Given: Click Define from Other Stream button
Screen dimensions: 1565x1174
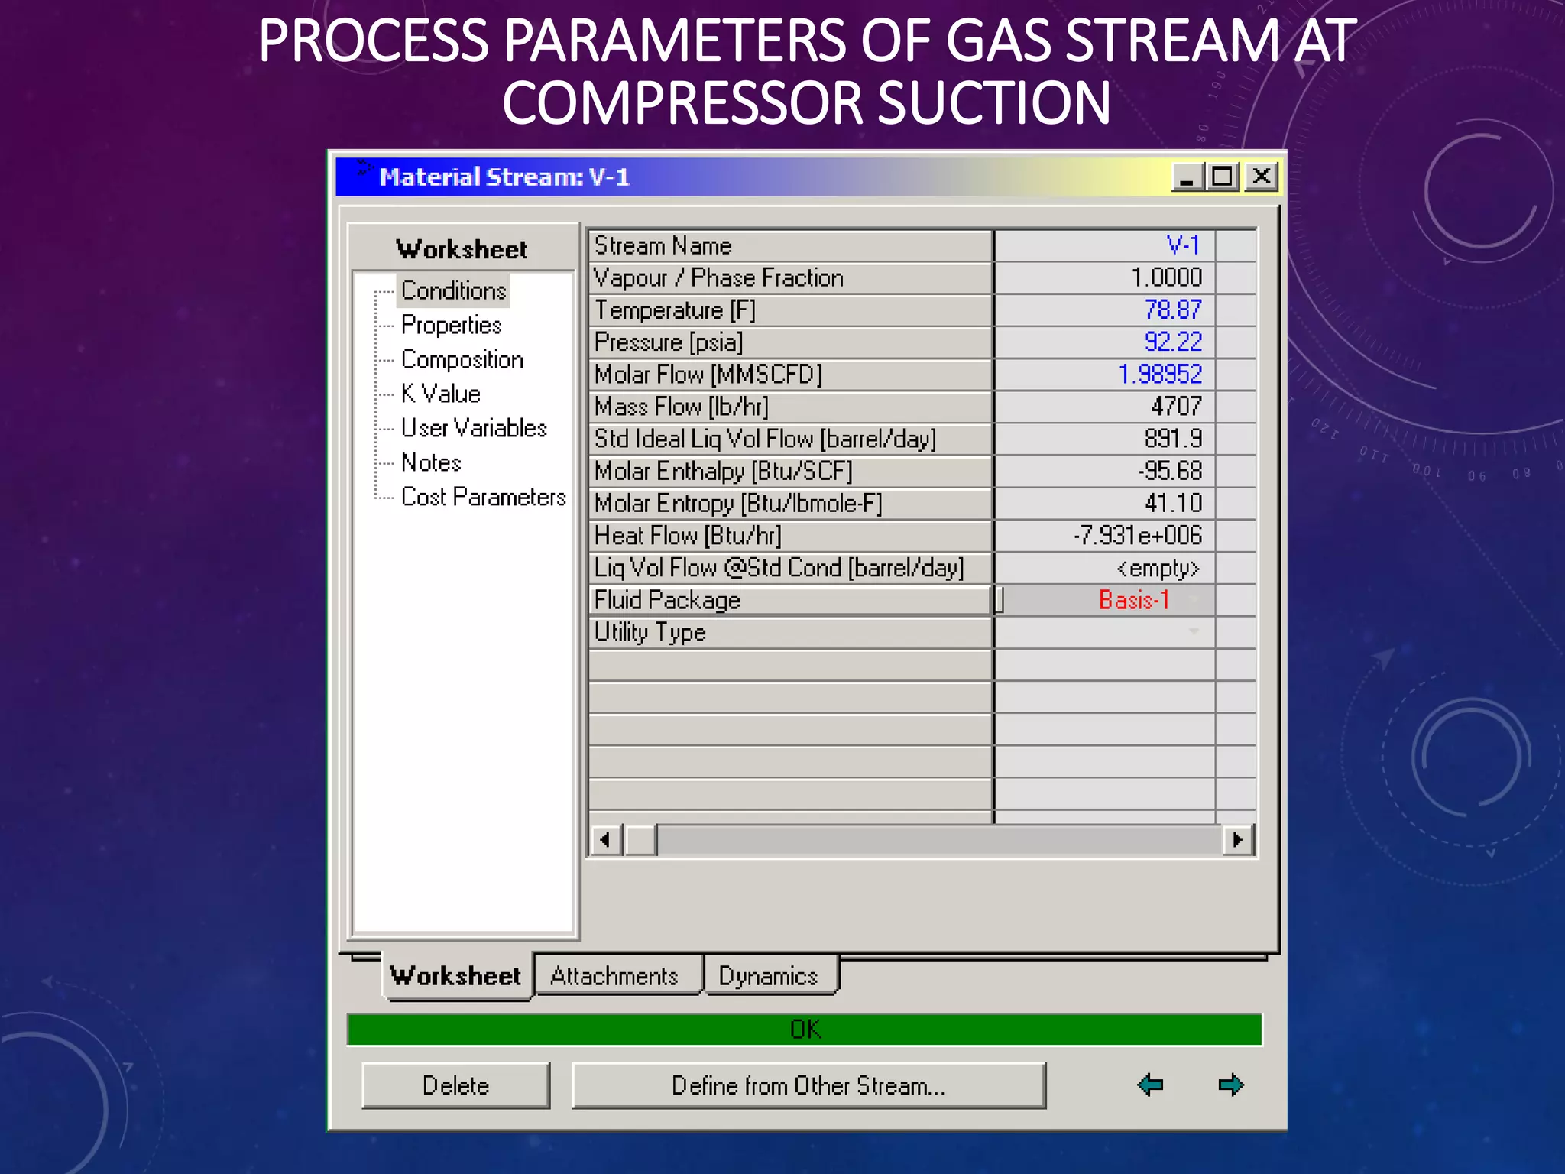Looking at the screenshot, I should coord(808,1085).
